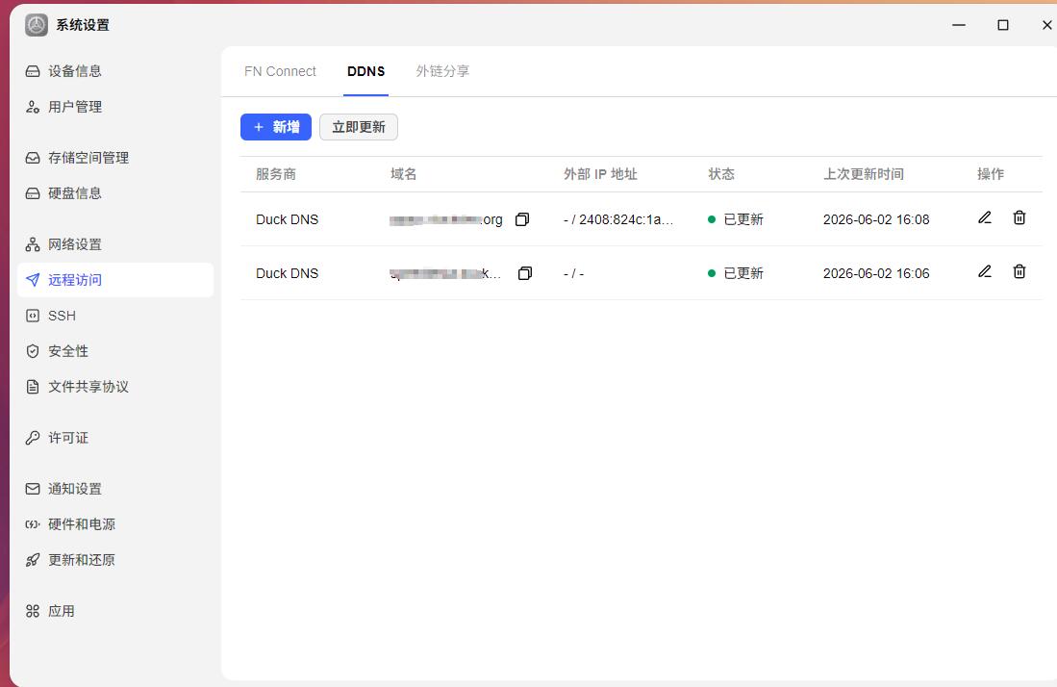Viewport: 1057px width, 687px height.
Task: Click Duck DNS in the 16:06 row
Action: [288, 273]
